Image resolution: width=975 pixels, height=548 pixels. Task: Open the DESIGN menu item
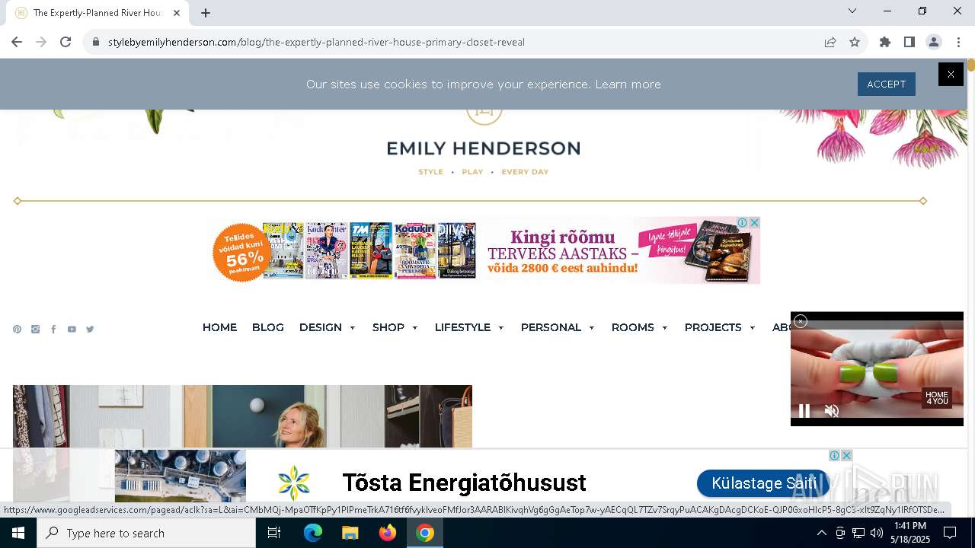click(321, 327)
